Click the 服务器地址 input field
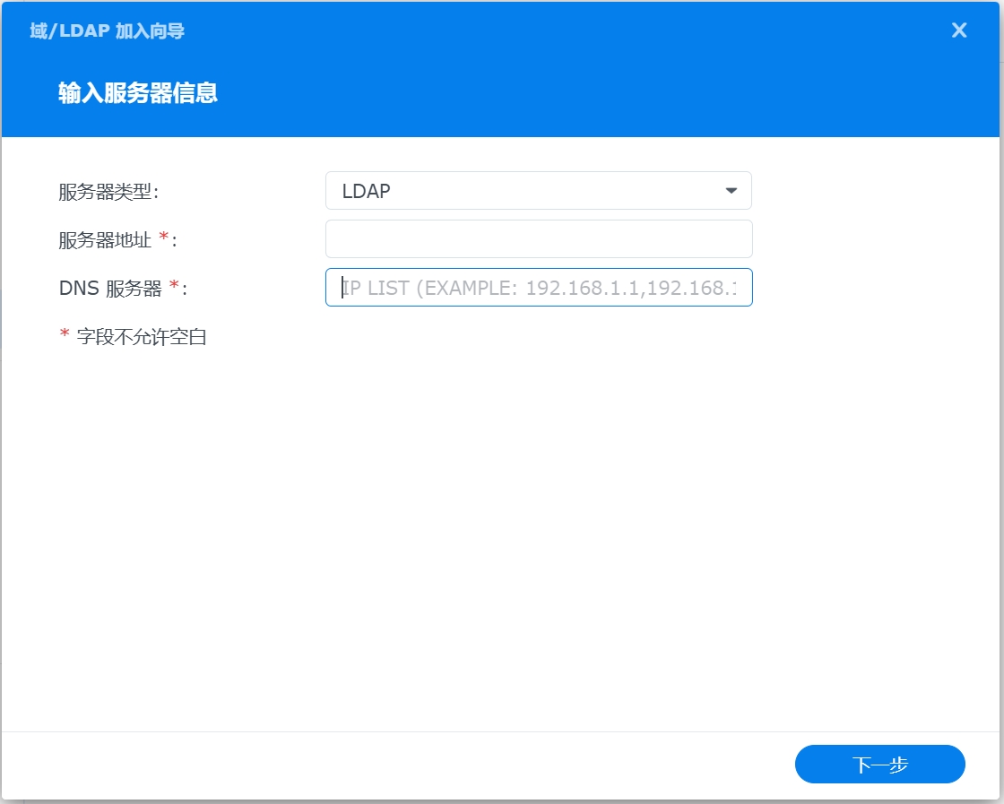Image resolution: width=1004 pixels, height=804 pixels. (538, 238)
